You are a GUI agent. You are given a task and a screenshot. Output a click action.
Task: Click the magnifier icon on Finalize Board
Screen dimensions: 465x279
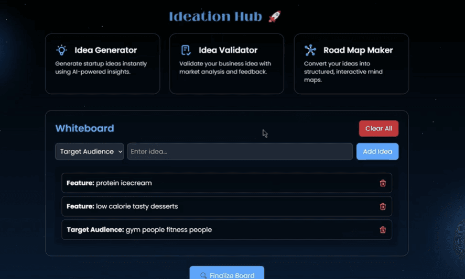click(203, 275)
